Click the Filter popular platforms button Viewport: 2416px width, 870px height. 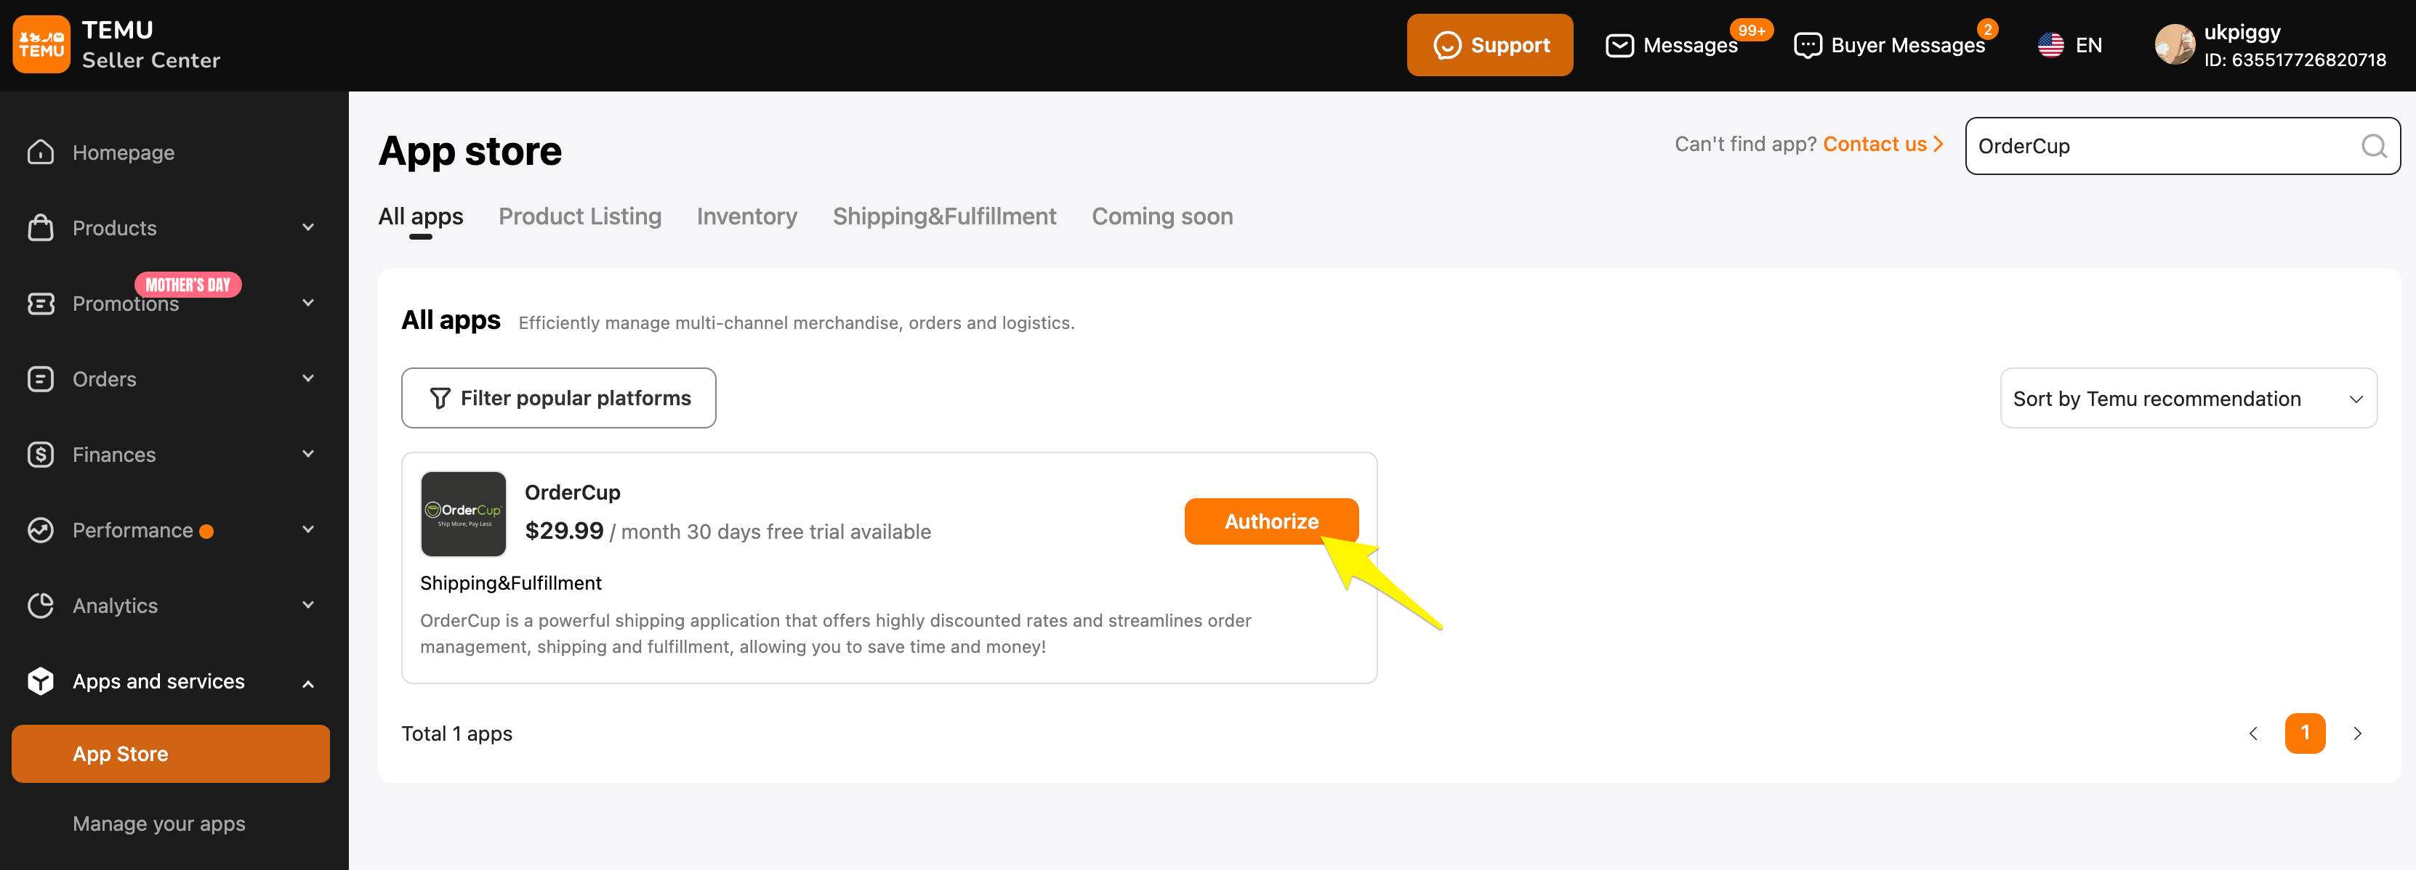(559, 399)
